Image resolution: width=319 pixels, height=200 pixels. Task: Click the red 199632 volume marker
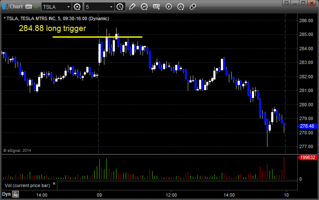(308, 157)
